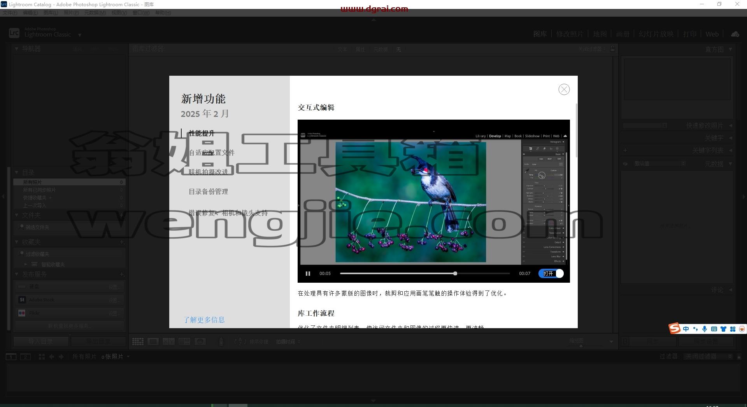Expand the 快速修改照片 panel
Viewport: 747px width, 407px height.
[x=730, y=125]
